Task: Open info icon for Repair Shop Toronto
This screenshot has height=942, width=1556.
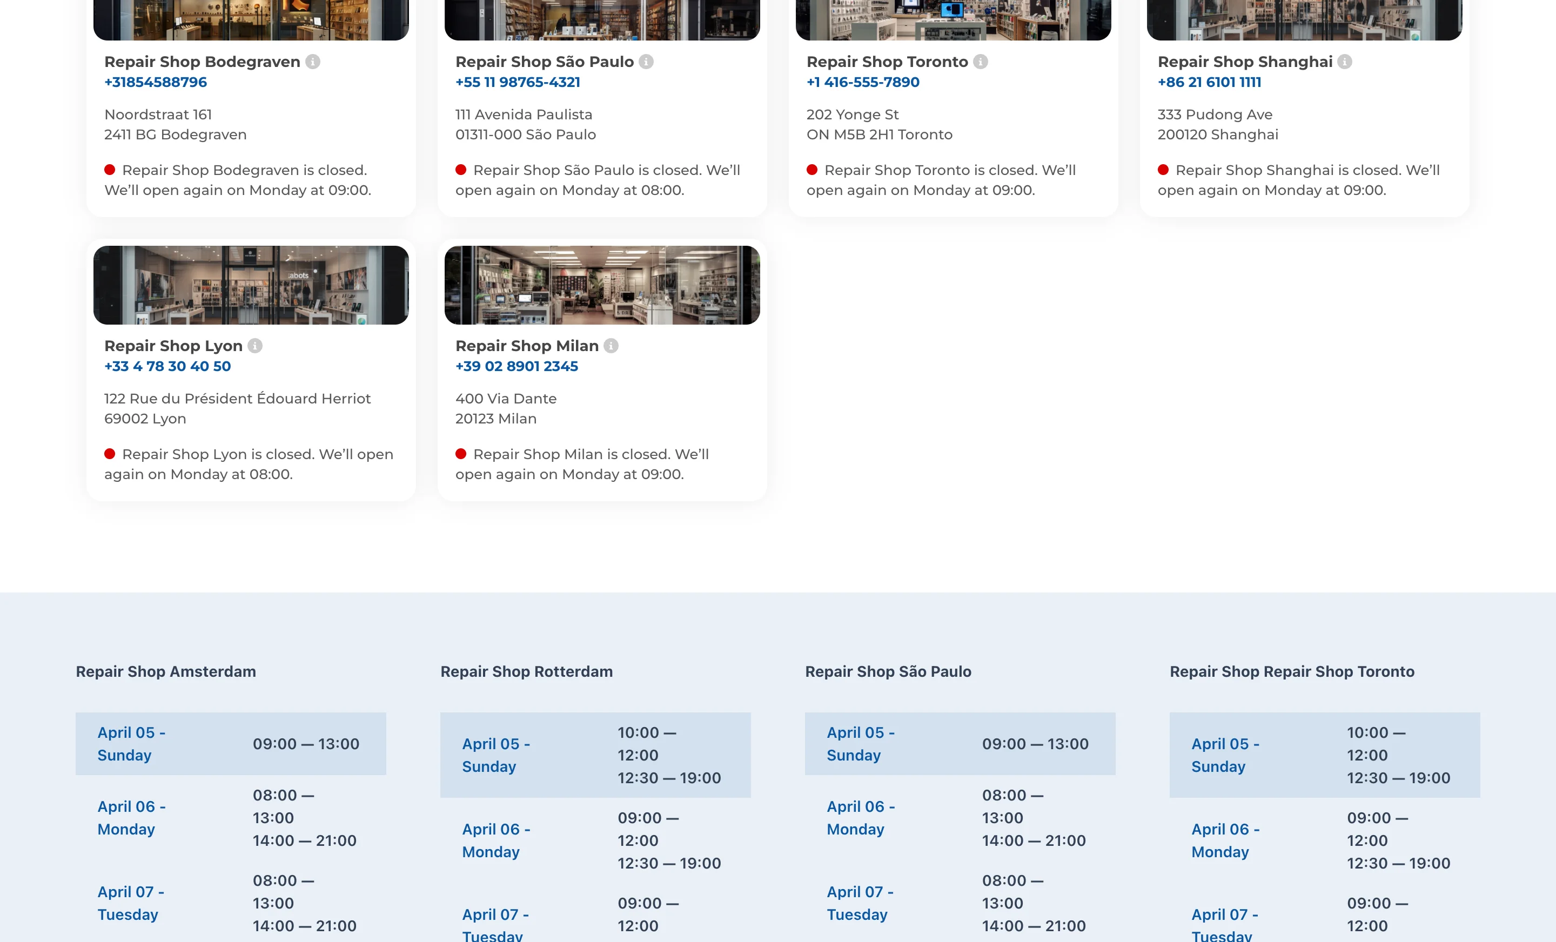Action: coord(980,61)
